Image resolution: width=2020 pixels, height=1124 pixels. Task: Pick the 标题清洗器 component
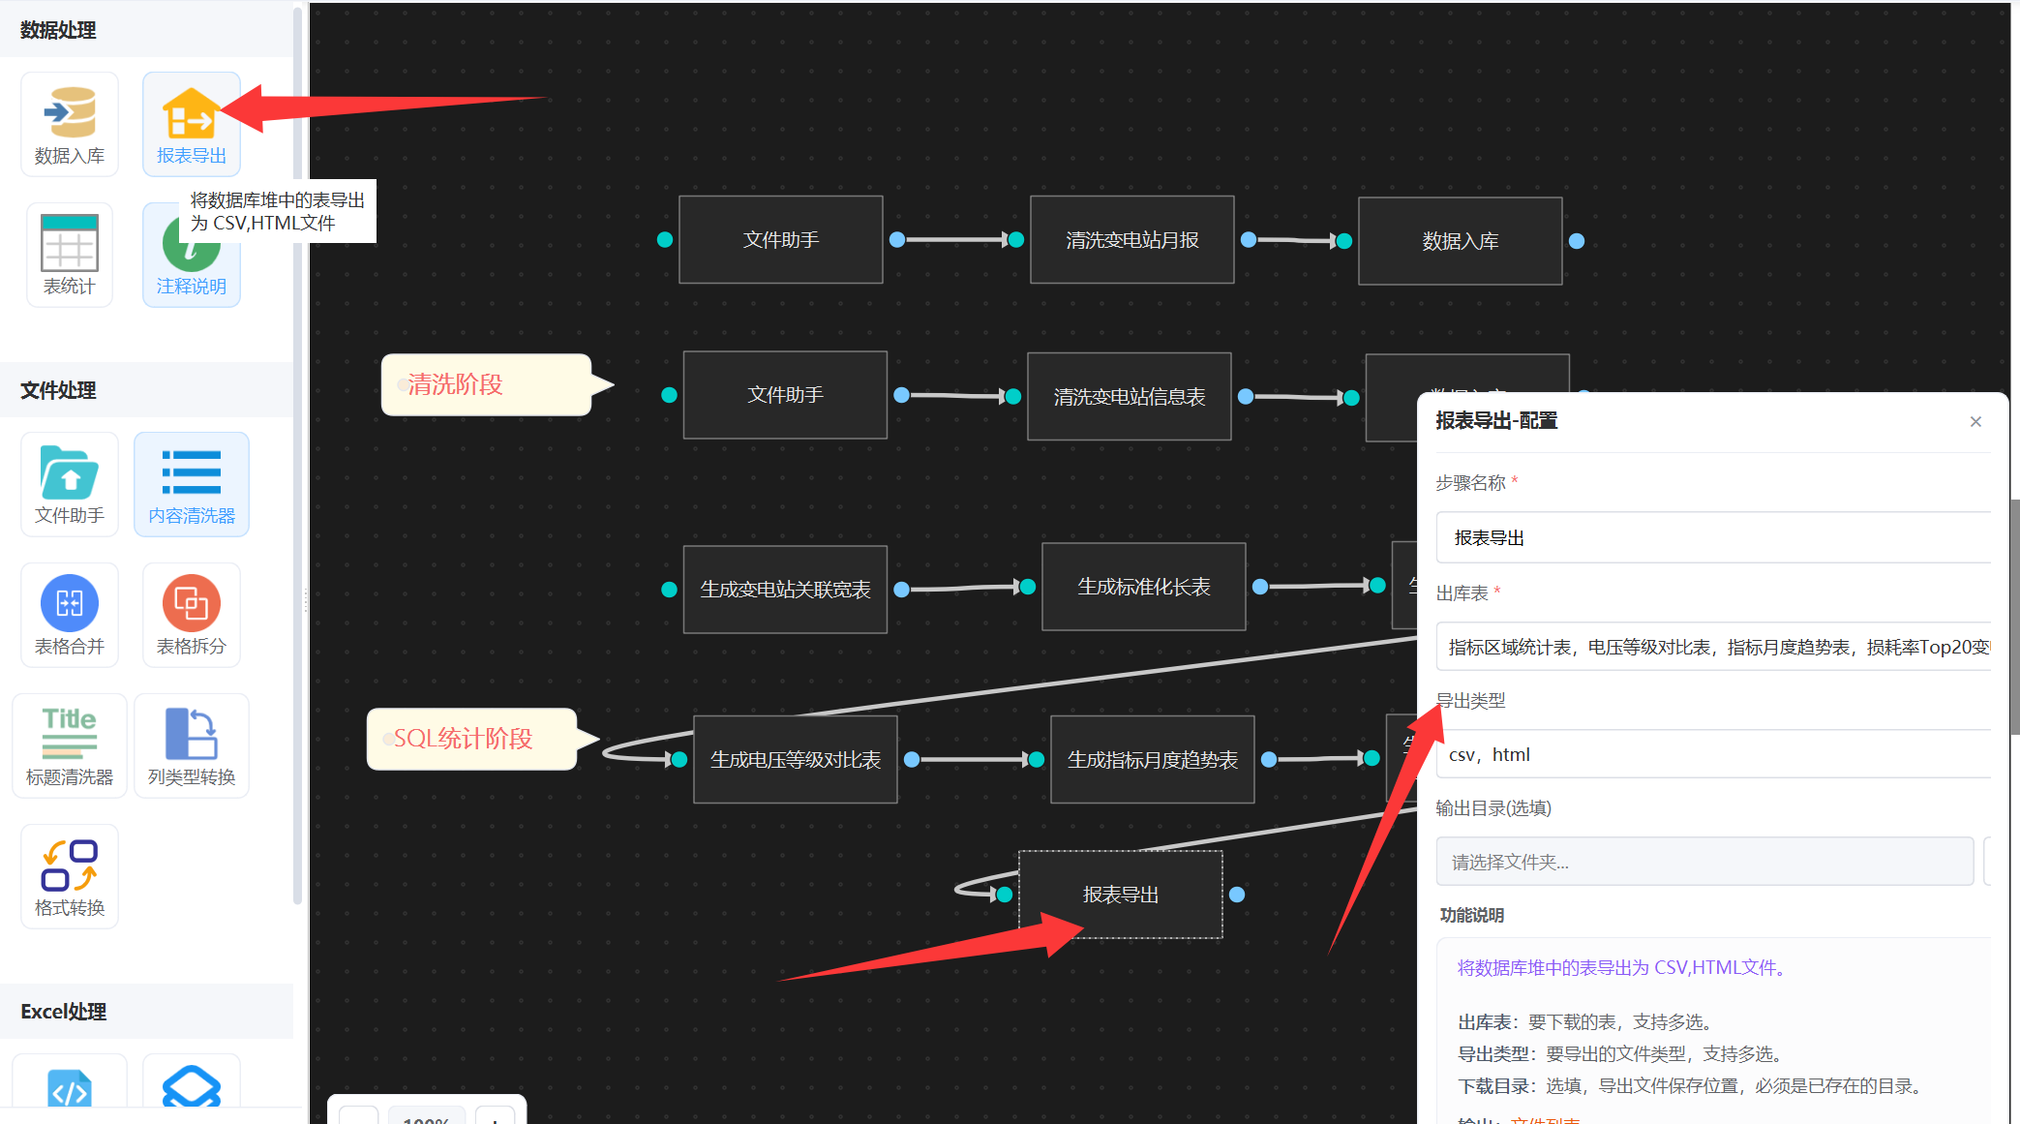pyautogui.click(x=70, y=745)
